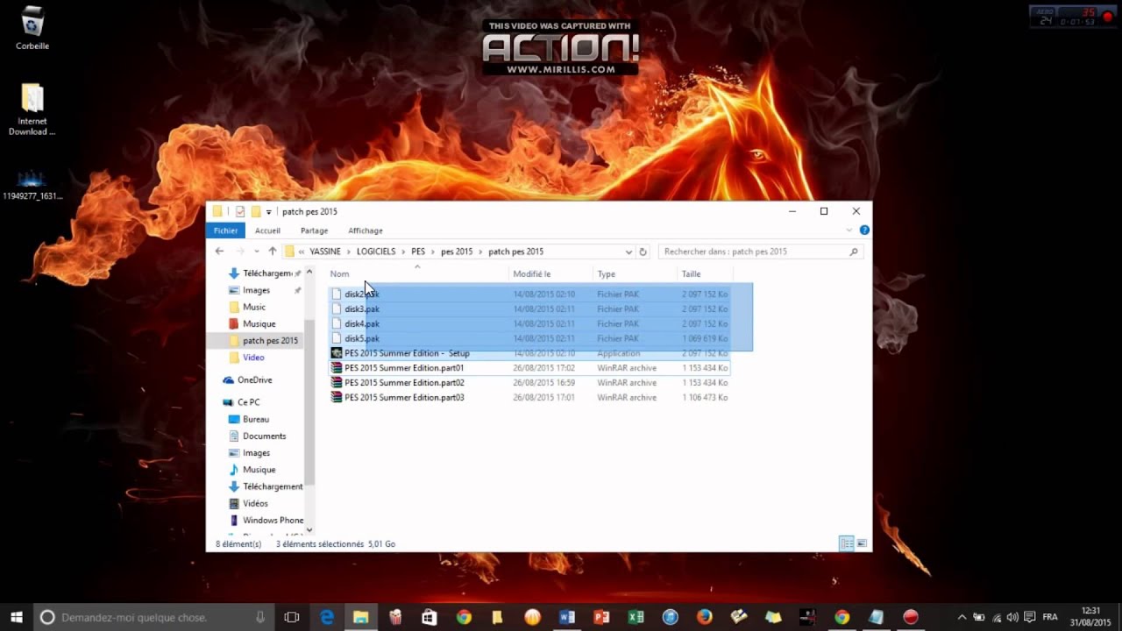1122x631 pixels.
Task: Open Excel from the taskbar
Action: 636,617
